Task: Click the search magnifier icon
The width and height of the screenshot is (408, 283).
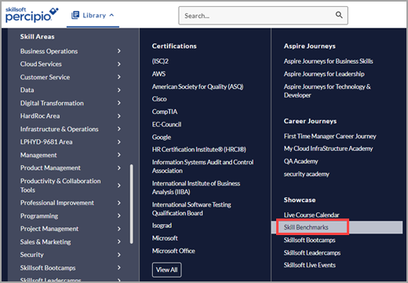Action: tap(339, 15)
